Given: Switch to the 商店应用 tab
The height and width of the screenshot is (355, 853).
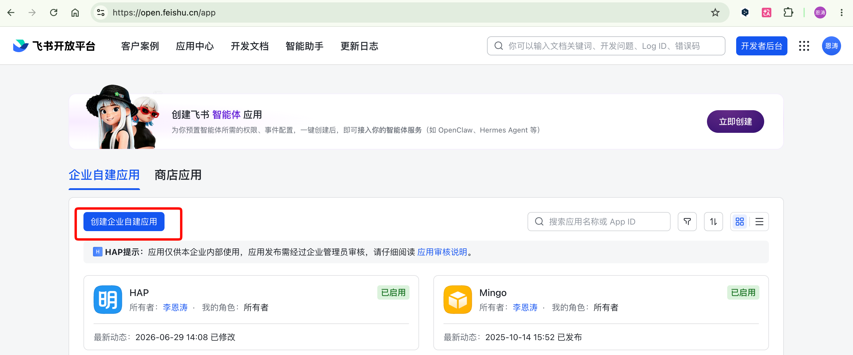Looking at the screenshot, I should 178,175.
